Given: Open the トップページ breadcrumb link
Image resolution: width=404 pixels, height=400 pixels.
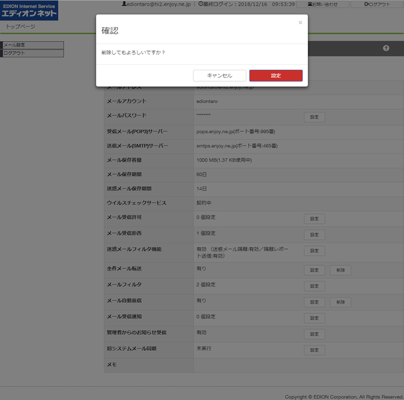Looking at the screenshot, I should pos(20,27).
